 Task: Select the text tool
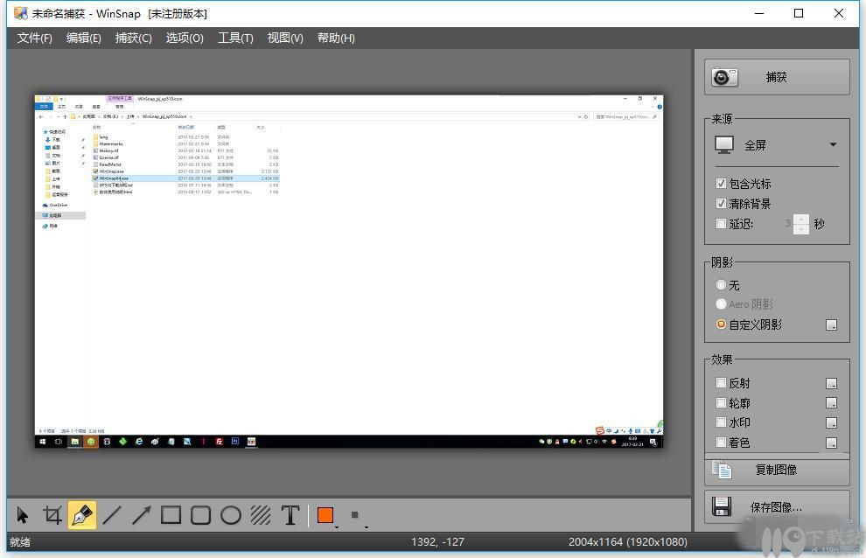[x=290, y=515]
